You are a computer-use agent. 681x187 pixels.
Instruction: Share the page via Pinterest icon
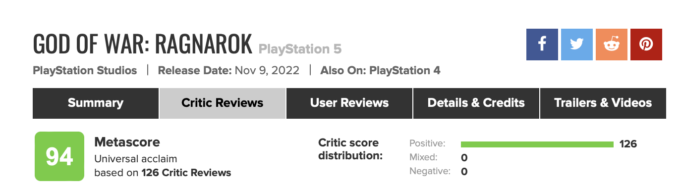[x=646, y=45]
